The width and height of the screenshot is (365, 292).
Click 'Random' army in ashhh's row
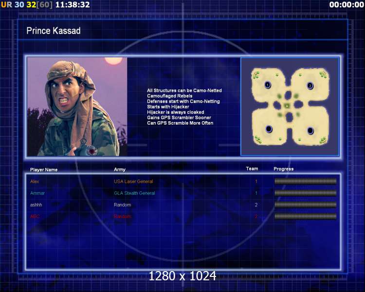(123, 205)
